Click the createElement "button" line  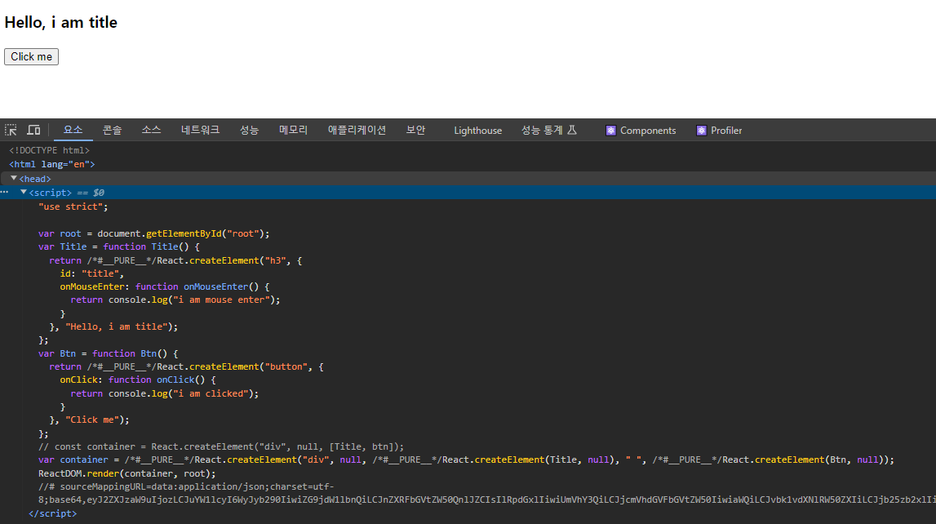click(186, 366)
